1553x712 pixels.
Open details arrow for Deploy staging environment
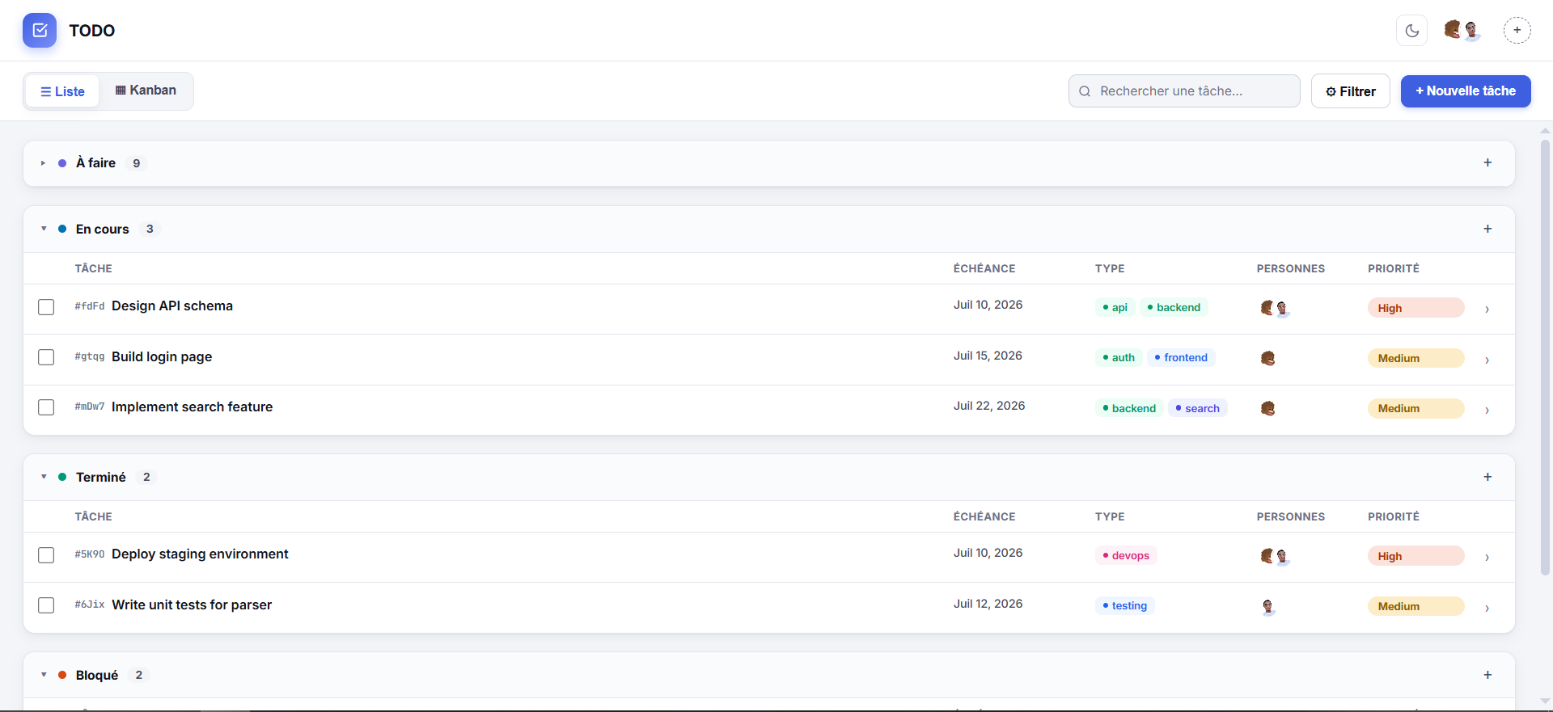1487,557
